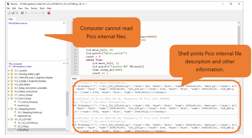
Task: Click the New file toolbar icon
Action: pyautogui.click(x=9, y=13)
